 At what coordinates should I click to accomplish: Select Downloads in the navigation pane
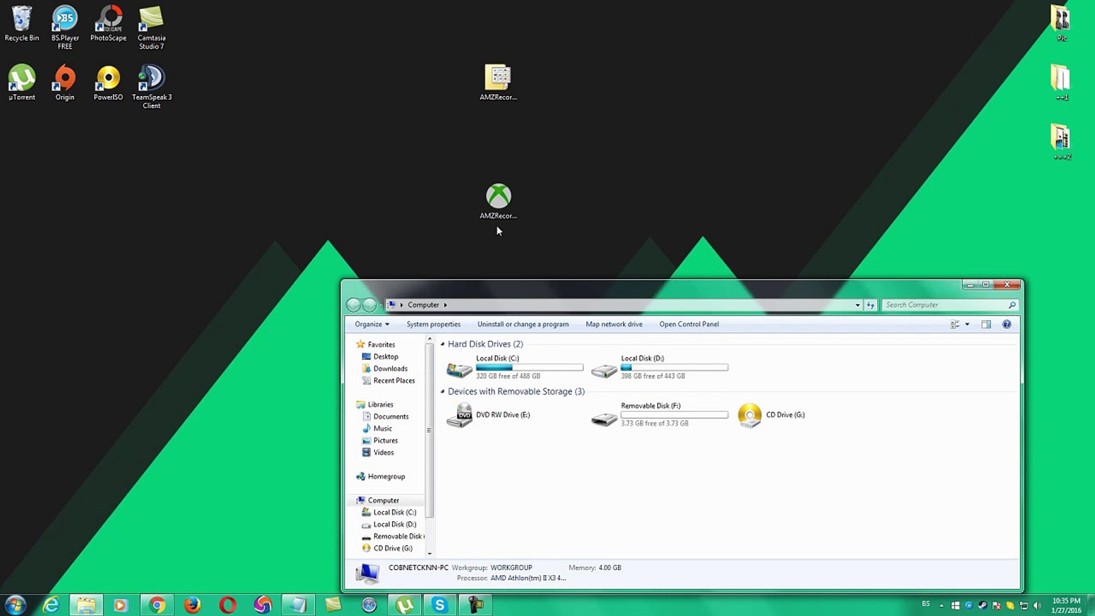pos(390,369)
